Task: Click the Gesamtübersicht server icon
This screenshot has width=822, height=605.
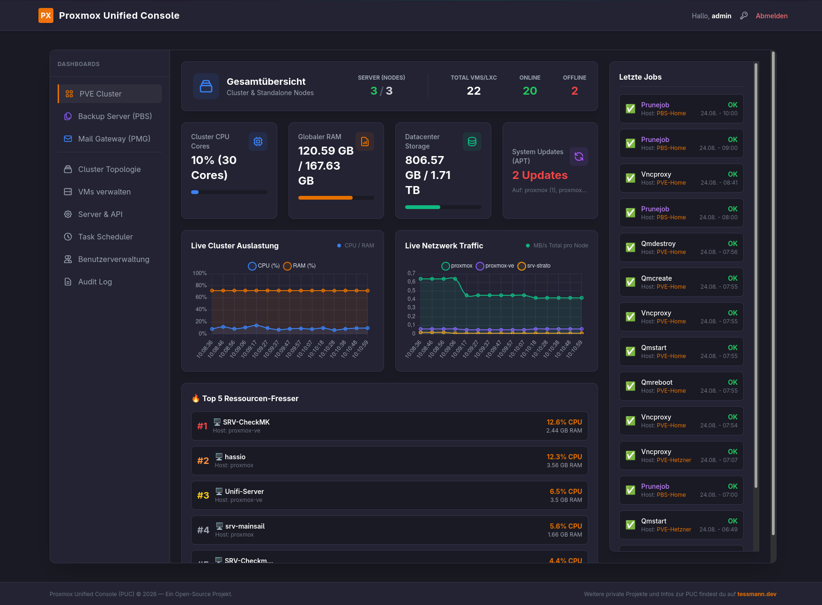Action: [206, 86]
